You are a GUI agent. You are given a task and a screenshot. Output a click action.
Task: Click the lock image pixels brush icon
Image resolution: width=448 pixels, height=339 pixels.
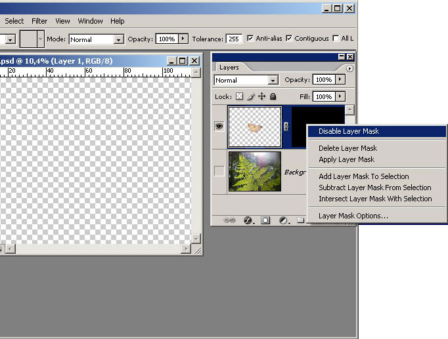pos(250,96)
